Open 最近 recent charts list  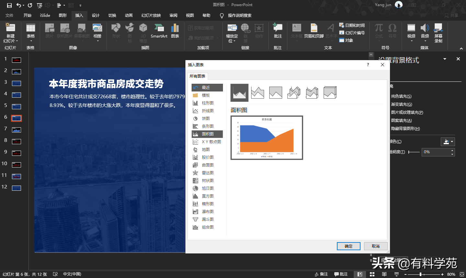point(207,88)
